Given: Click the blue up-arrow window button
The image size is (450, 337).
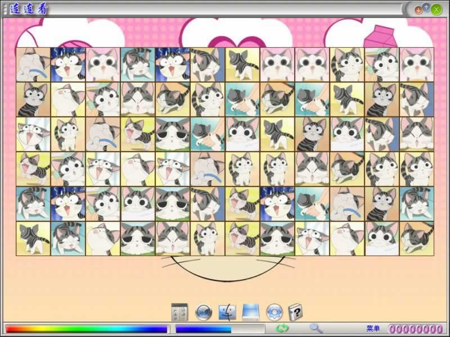Looking at the screenshot, I should [x=426, y=7].
